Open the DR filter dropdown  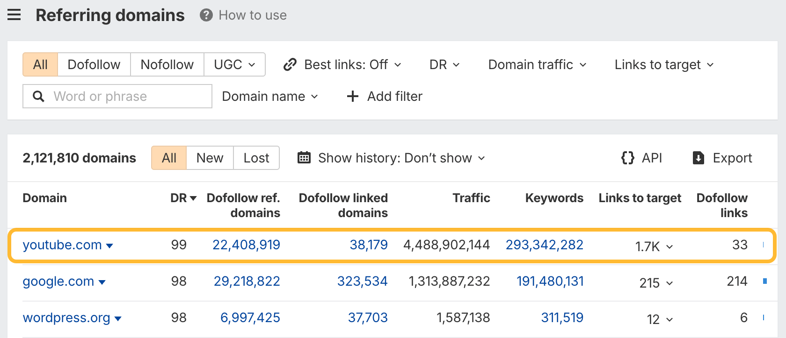(x=444, y=64)
